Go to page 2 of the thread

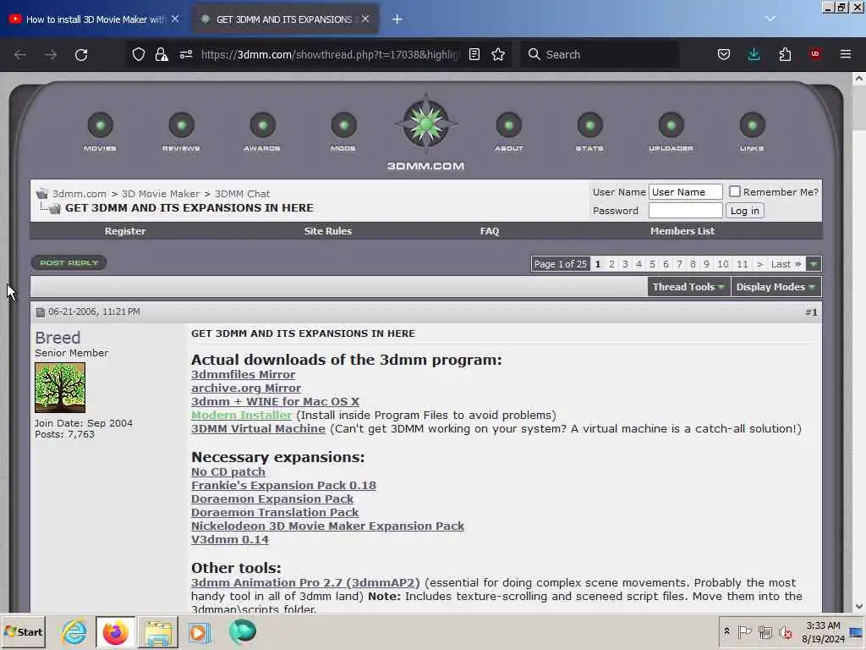point(611,264)
